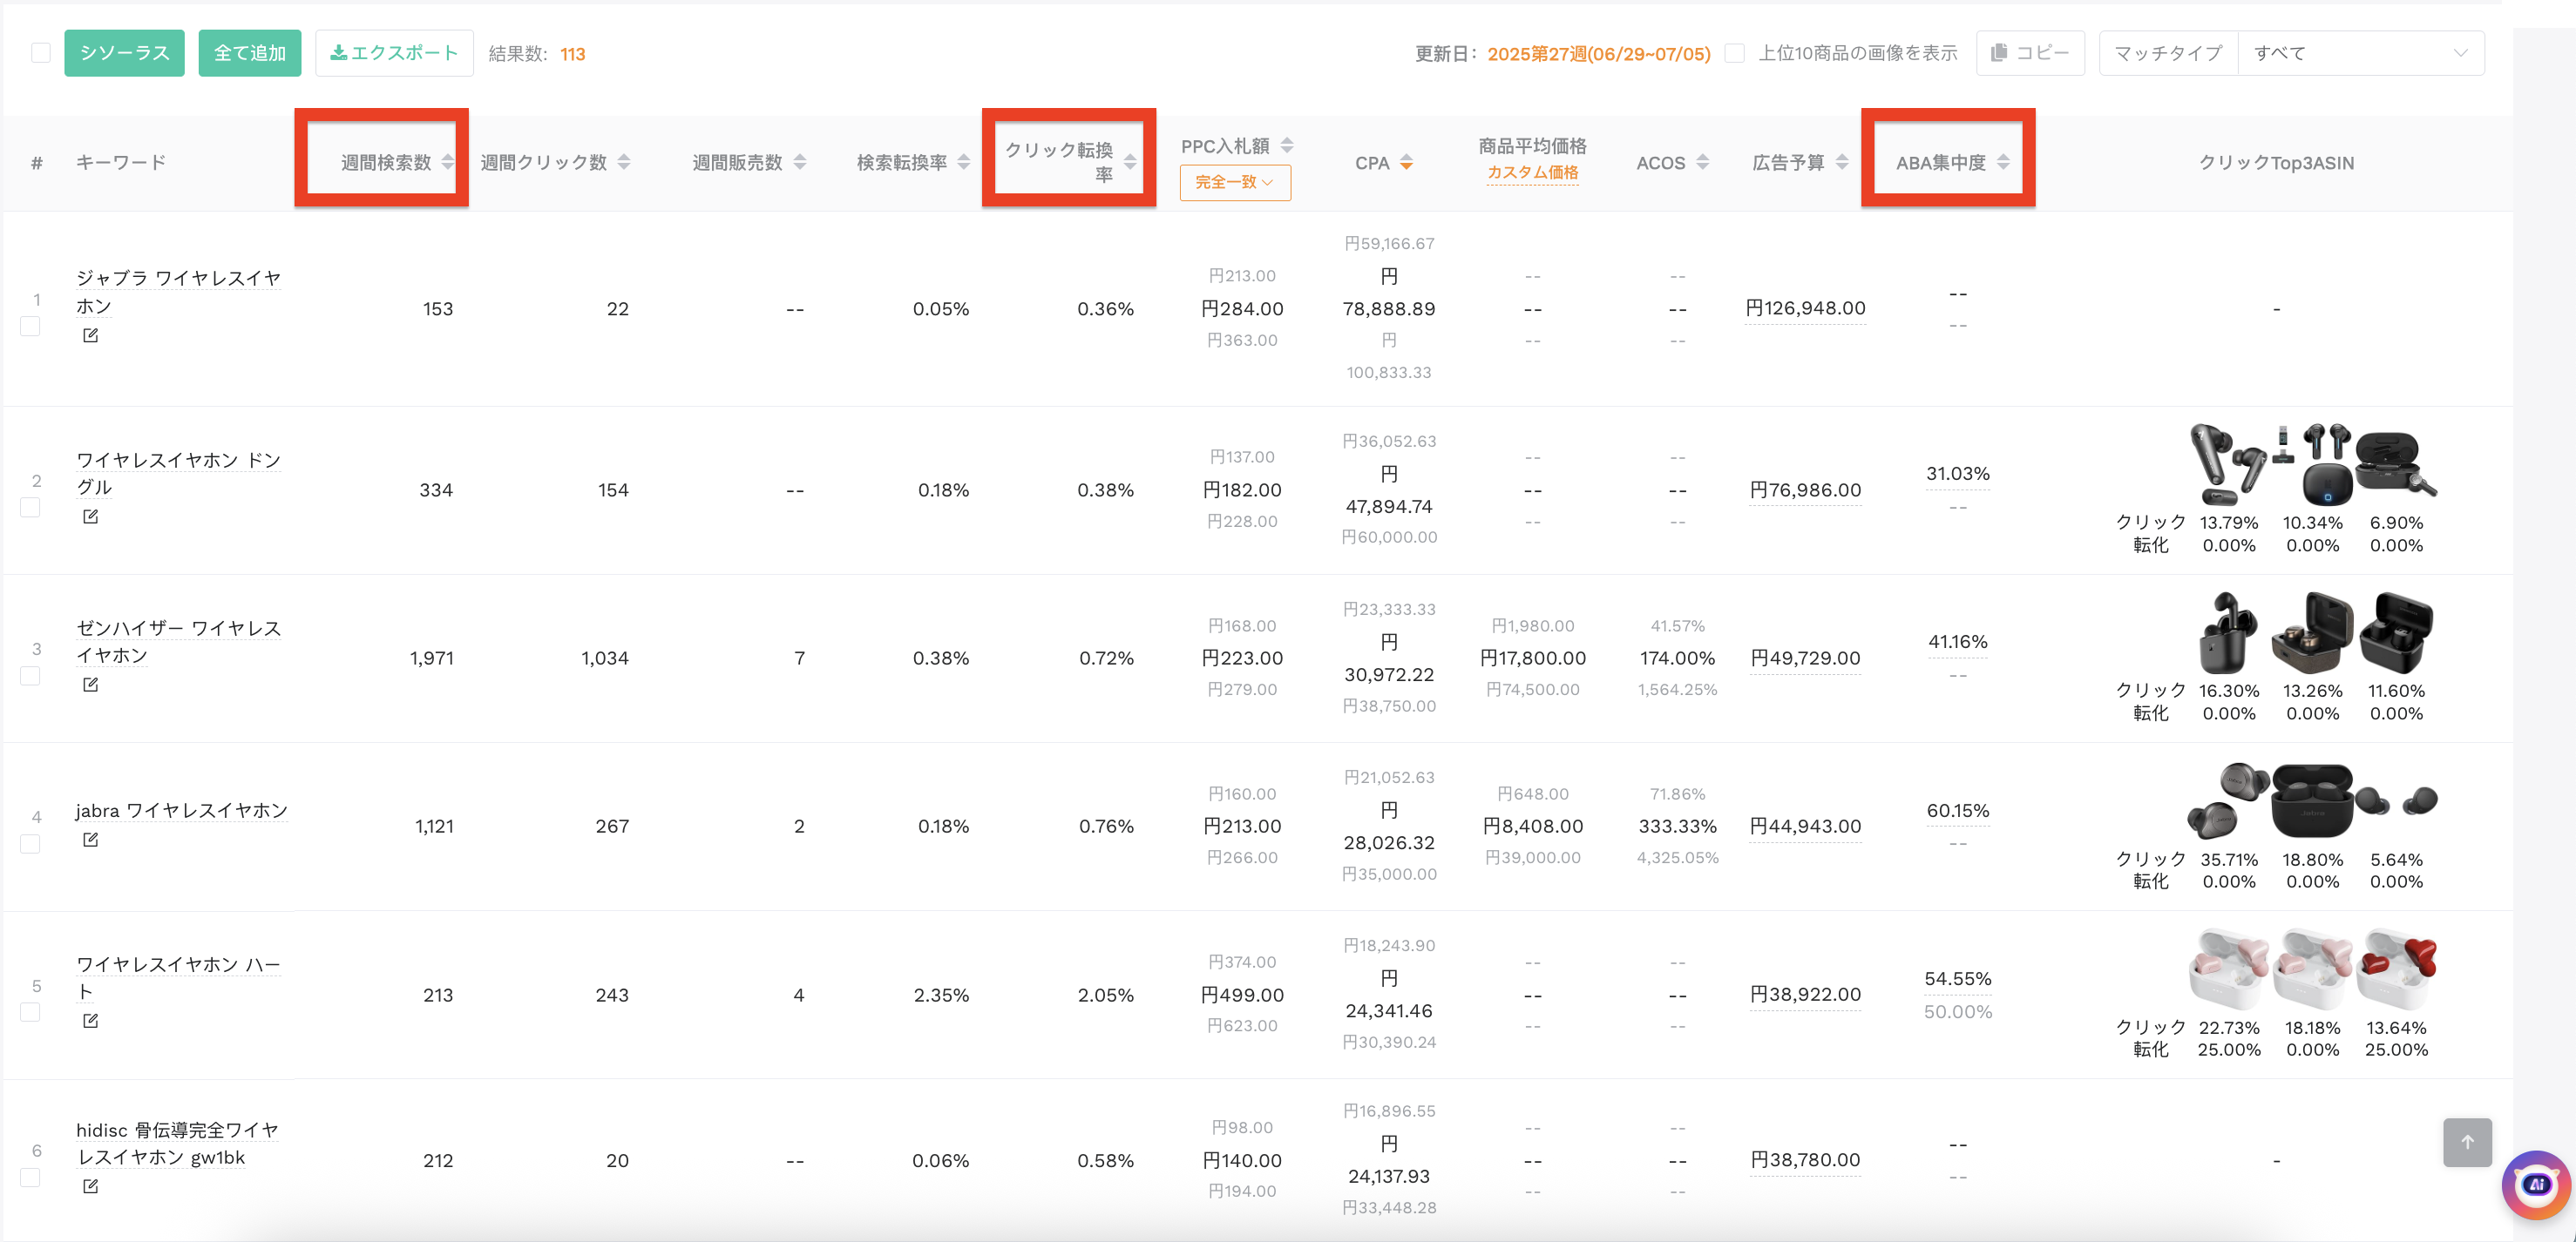
Task: Click ad budget value 円126,948.00
Action: [x=1805, y=307]
